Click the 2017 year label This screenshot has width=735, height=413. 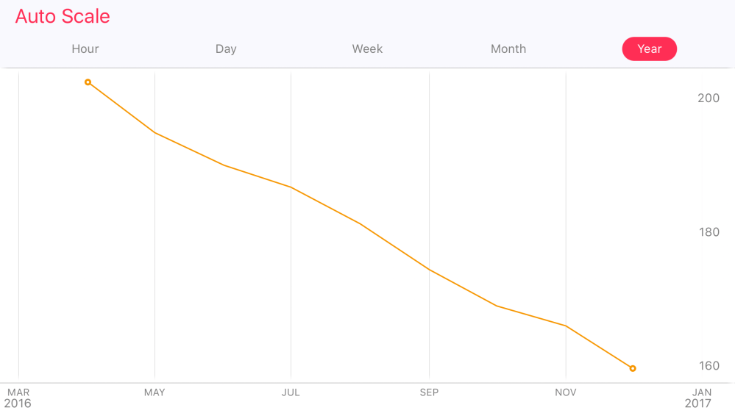[x=698, y=403]
